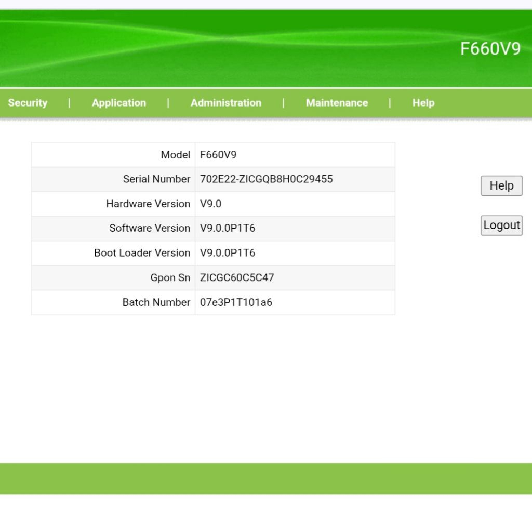Click the Model value F660V9 in the table
This screenshot has width=532, height=532.
point(218,155)
